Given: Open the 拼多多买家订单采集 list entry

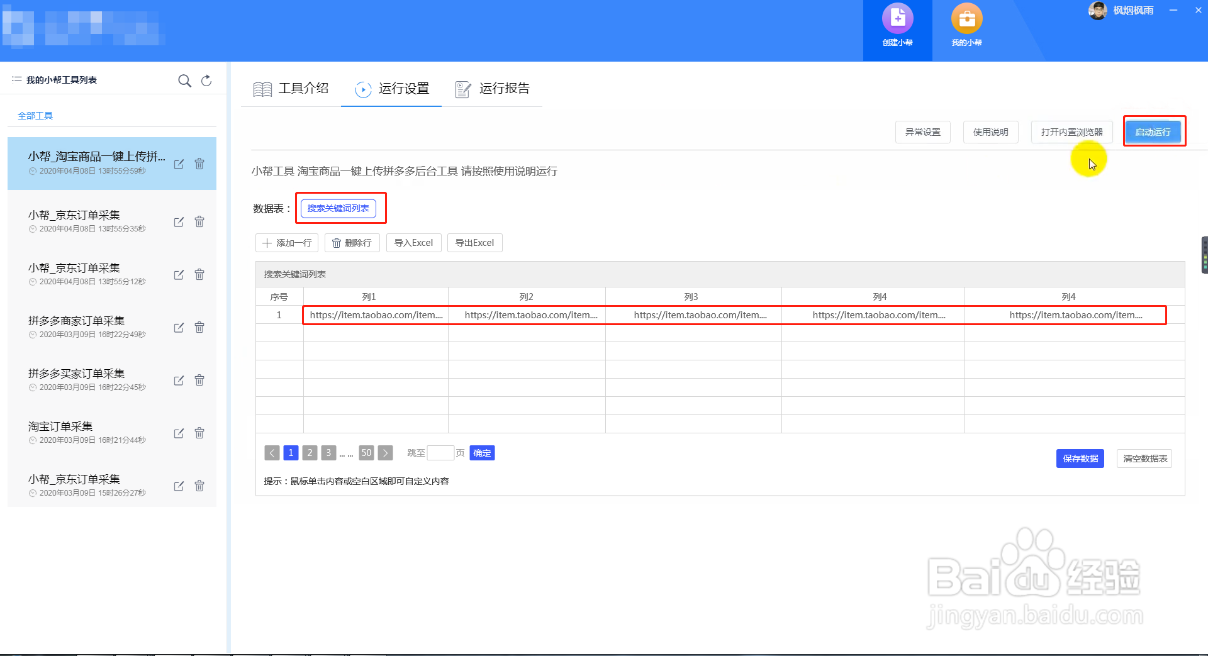Looking at the screenshot, I should click(112, 380).
